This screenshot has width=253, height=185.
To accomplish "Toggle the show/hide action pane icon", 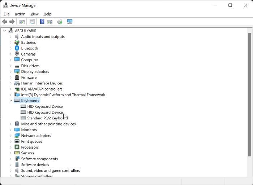I will tap(50, 22).
